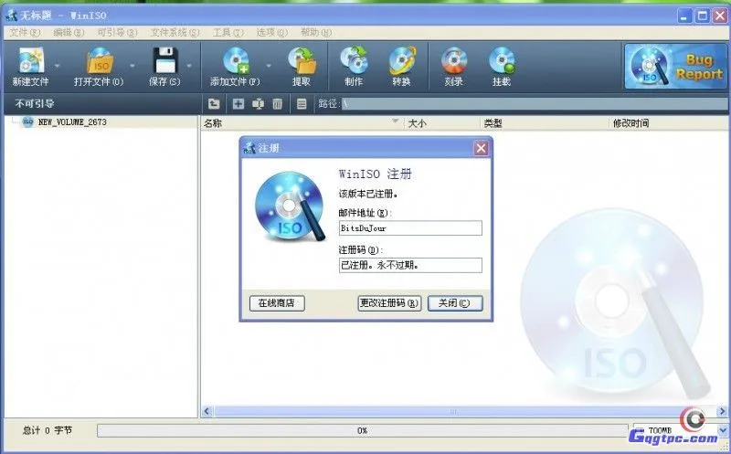This screenshot has height=454, width=731.
Task: Minimize the WinISO window
Action: point(684,16)
